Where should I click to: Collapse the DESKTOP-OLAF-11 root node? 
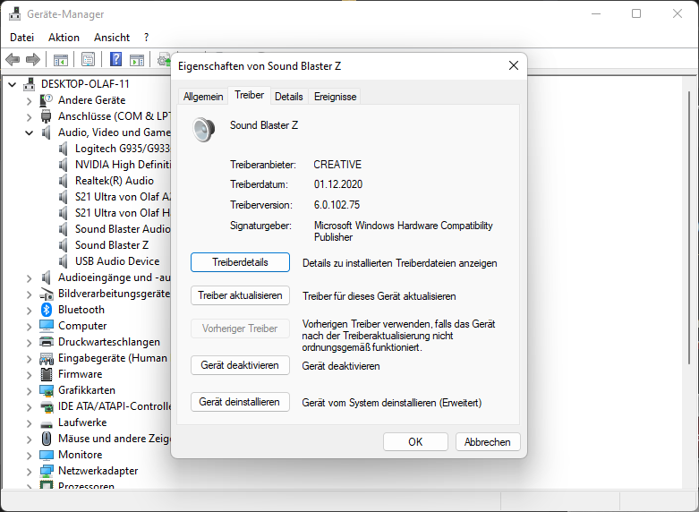coord(12,84)
